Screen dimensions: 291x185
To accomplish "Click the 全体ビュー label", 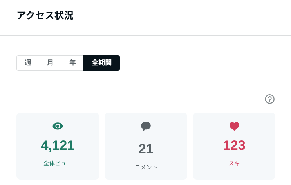I will [x=58, y=163].
